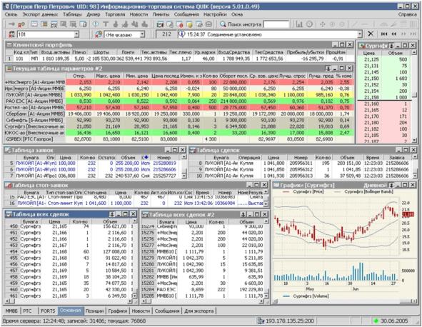Viewport: 422px width, 327px height.
Task: Toggle pin on parameters table #2 window
Action: tap(328, 69)
